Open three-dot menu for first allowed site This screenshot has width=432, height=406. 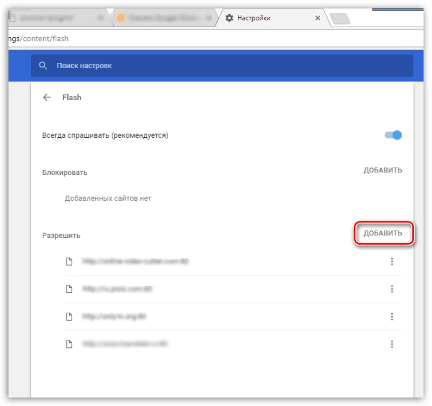[x=392, y=261]
